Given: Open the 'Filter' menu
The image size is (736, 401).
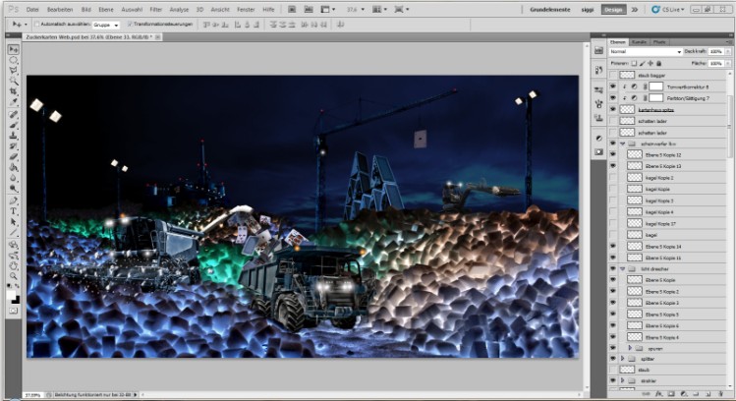Looking at the screenshot, I should point(155,9).
